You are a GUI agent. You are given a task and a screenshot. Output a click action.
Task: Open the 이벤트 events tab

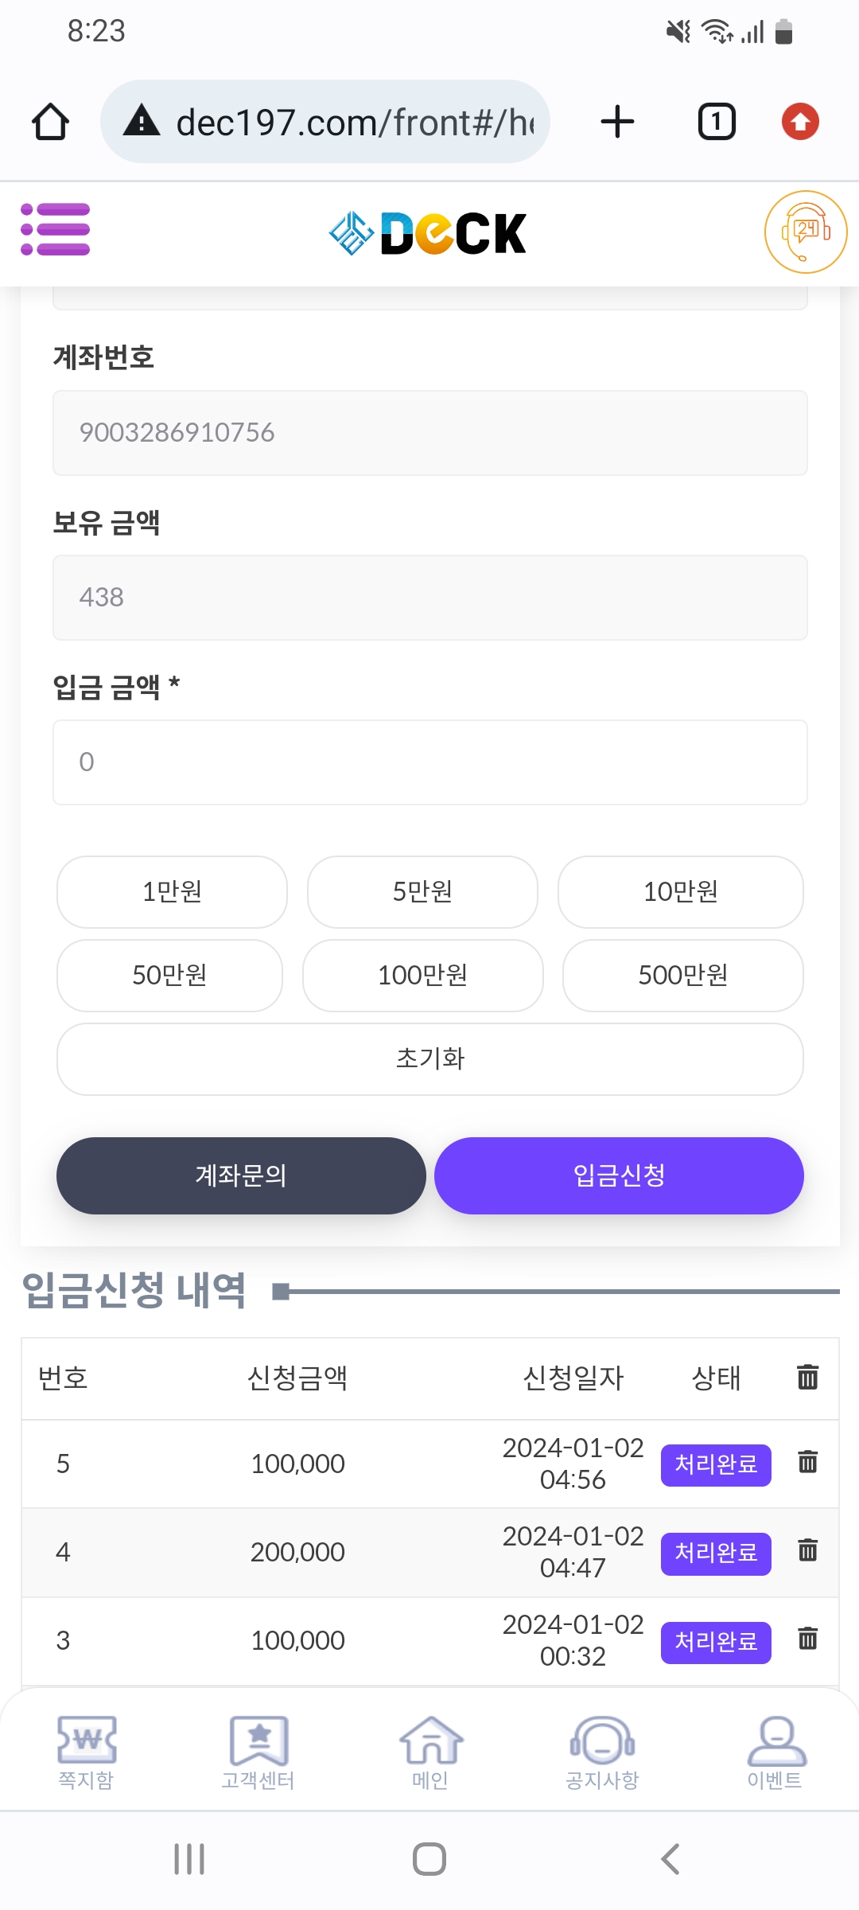coord(775,1752)
